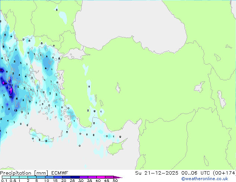Viewport: 236px width, 182px height.
Task: Click the island of Crete
Action: (x=42, y=137)
